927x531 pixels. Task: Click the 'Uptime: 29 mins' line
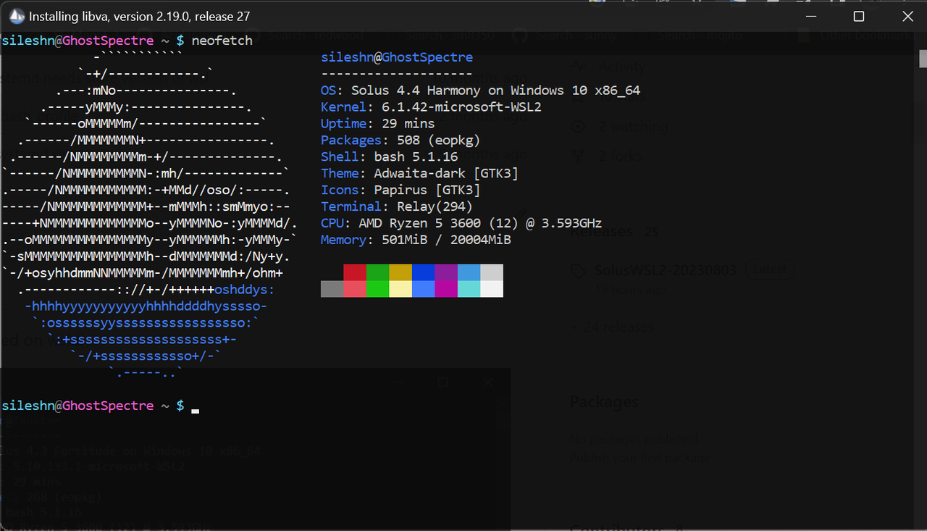[x=378, y=124]
